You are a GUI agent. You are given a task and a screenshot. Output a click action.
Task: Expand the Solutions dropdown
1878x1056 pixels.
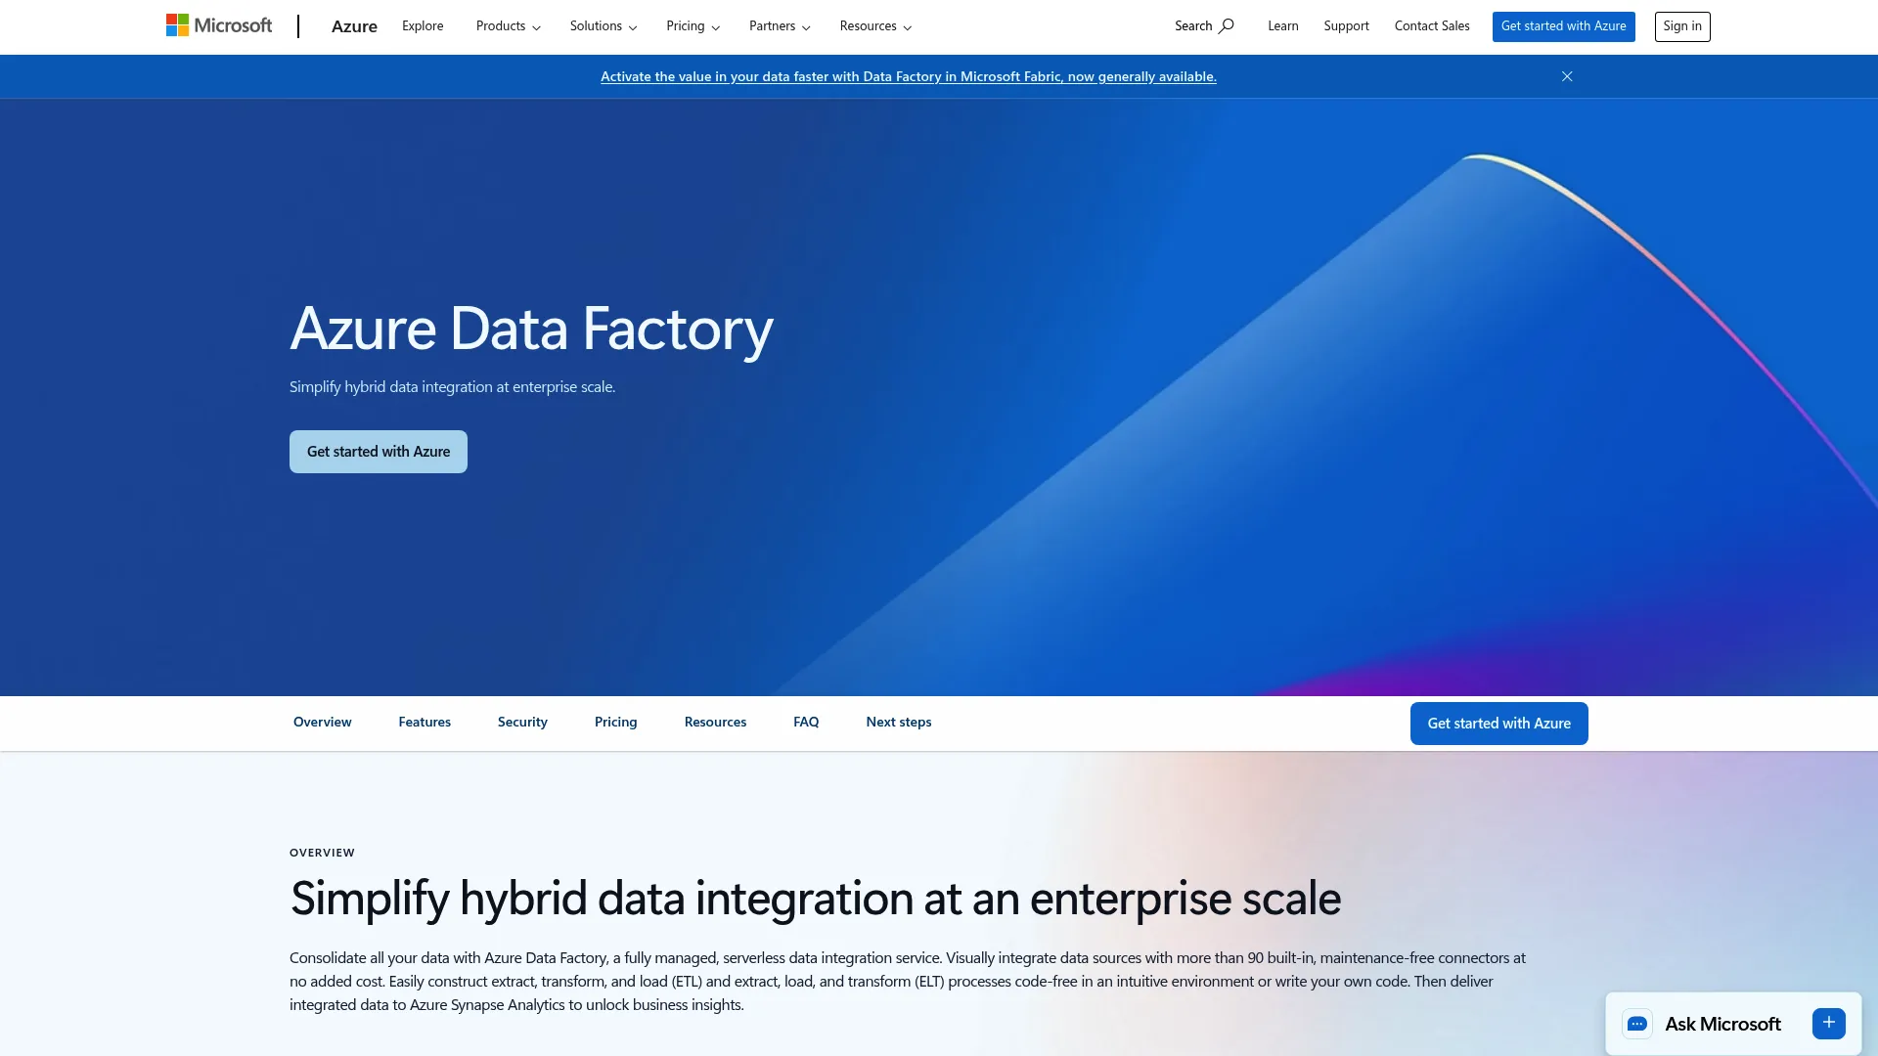pyautogui.click(x=604, y=26)
